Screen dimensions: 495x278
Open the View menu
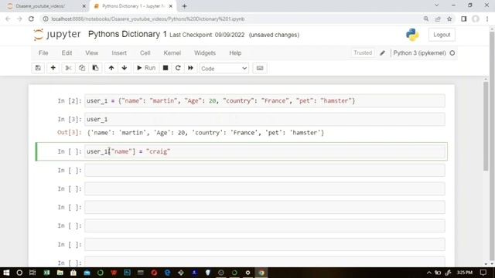click(91, 53)
